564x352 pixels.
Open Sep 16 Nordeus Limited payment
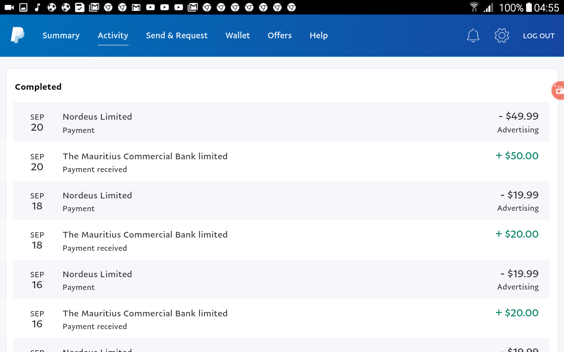[281, 279]
